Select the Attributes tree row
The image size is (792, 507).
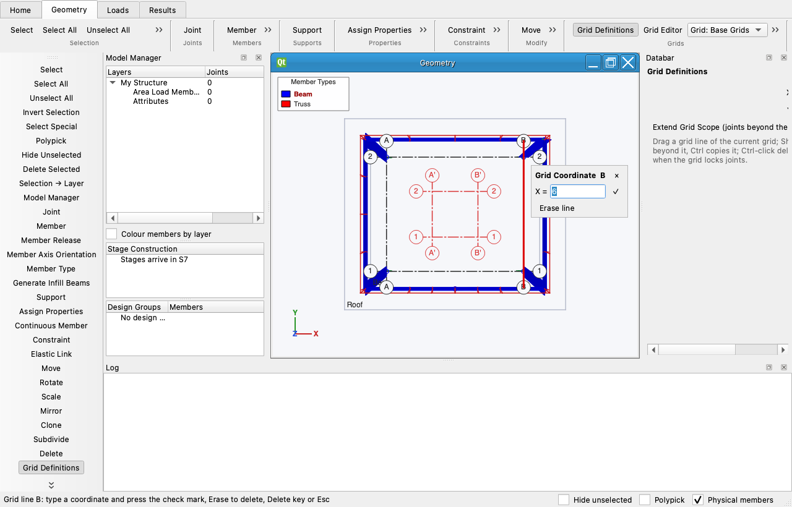coord(185,101)
